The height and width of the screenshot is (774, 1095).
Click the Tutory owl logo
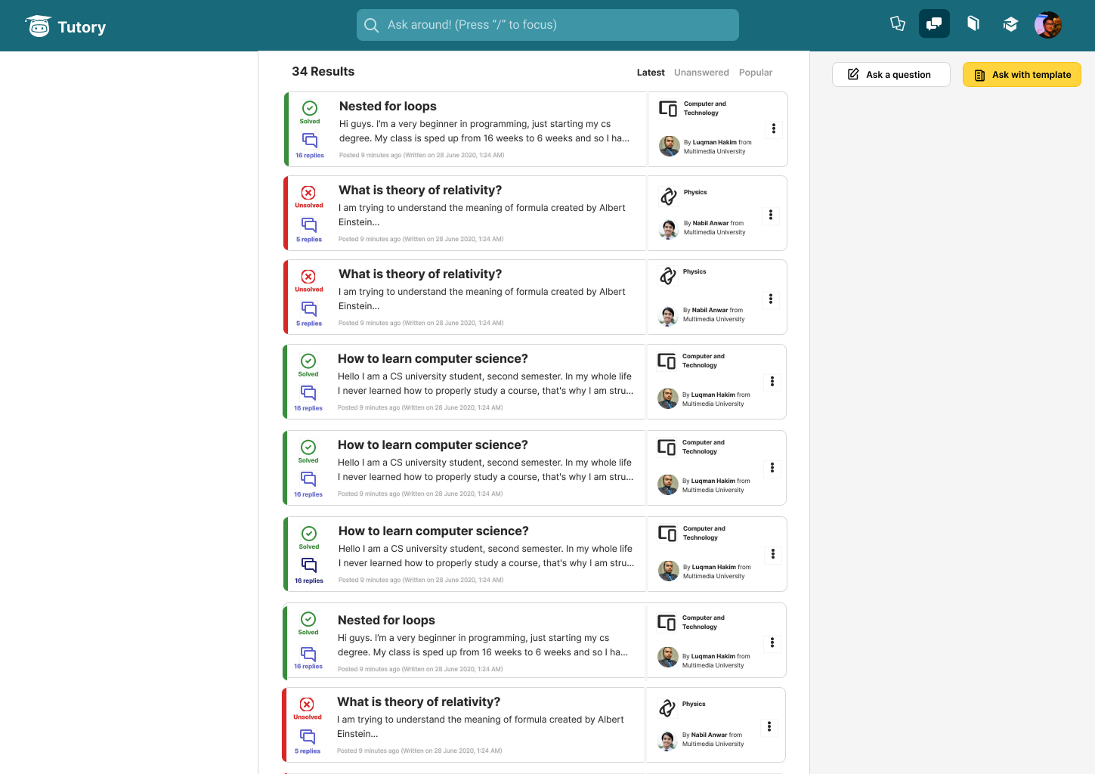[39, 26]
